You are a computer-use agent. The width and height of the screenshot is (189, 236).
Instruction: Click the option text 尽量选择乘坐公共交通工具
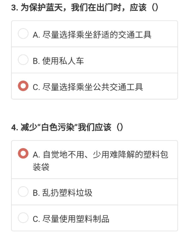pos(93,87)
